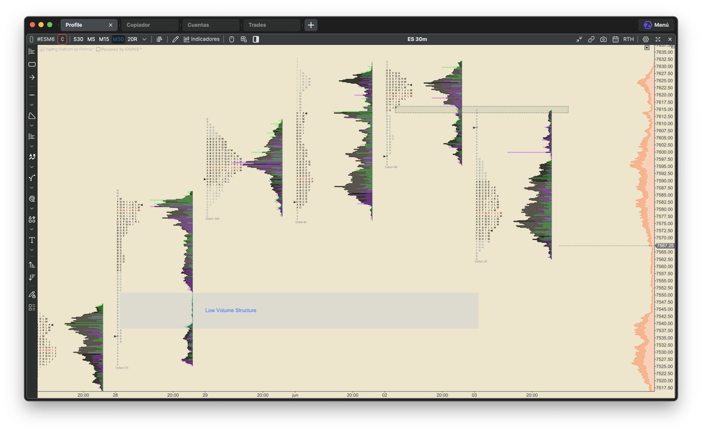Select the 20R range timeframe
This screenshot has width=702, height=433.
click(x=132, y=39)
